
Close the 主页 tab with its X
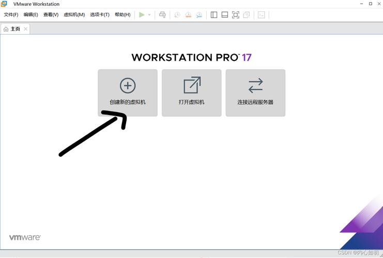25,29
